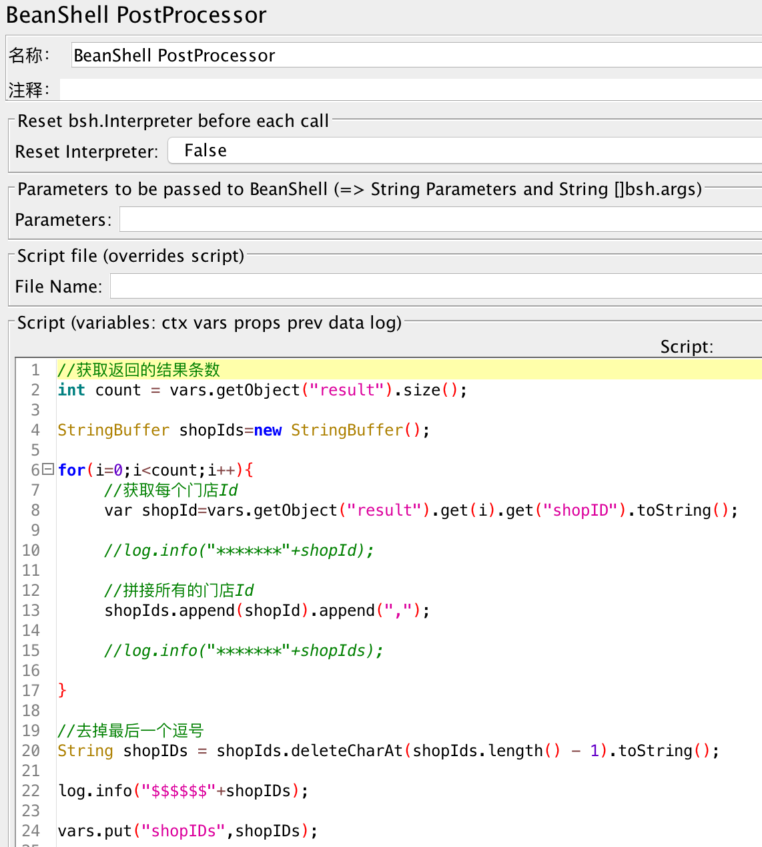Open the Reset Interpreter False dropdown
Screen dimensions: 762x847
464,151
